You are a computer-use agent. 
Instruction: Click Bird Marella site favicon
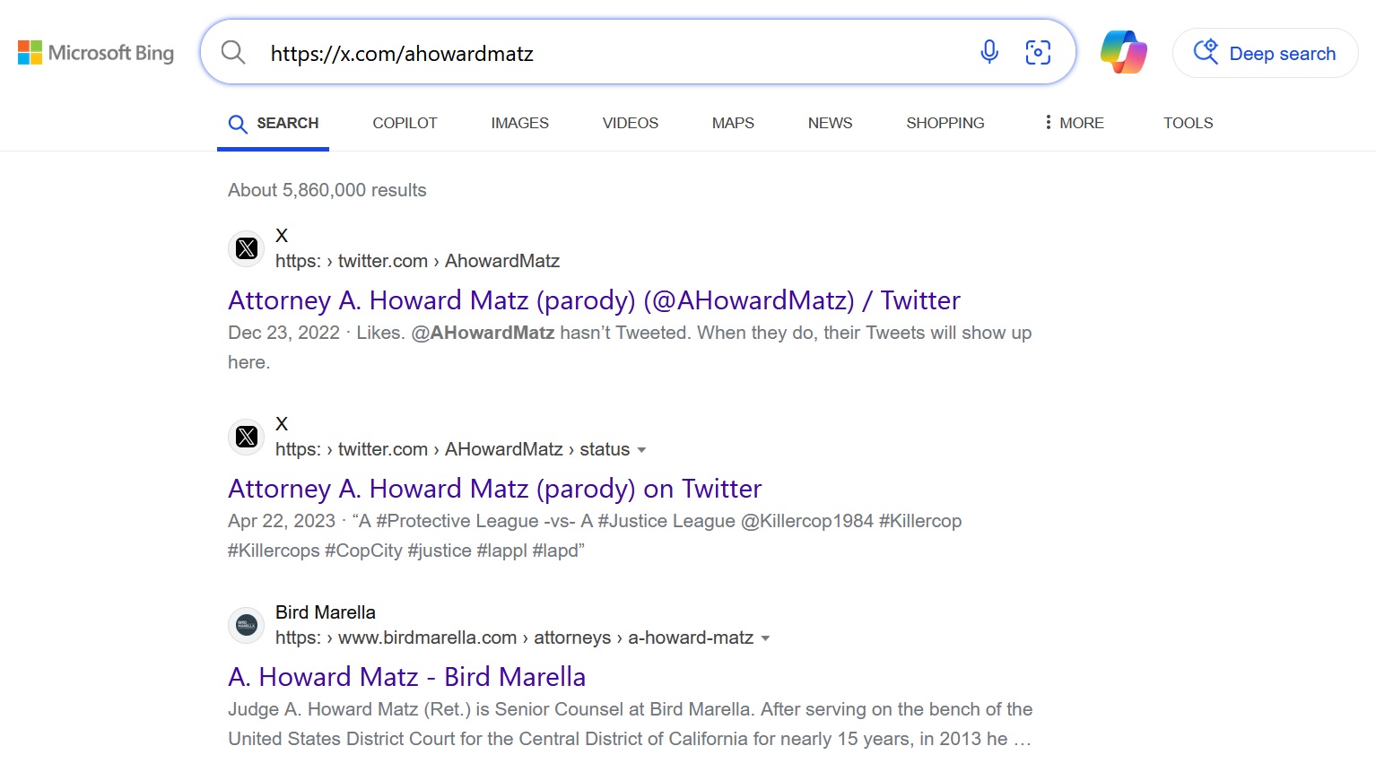[247, 625]
